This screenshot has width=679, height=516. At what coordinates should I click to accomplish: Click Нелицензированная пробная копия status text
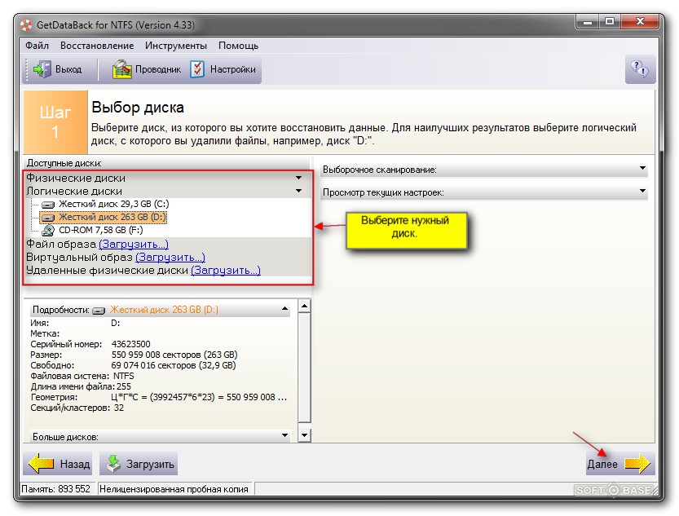[174, 489]
